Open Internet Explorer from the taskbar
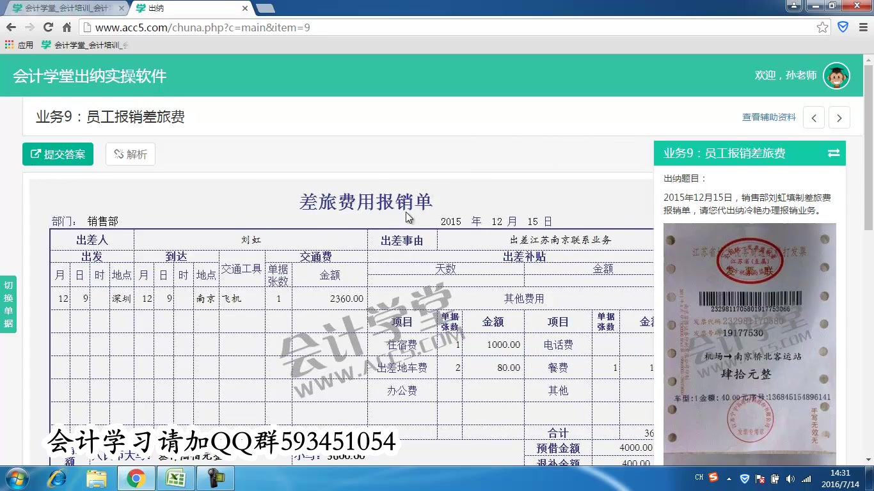The image size is (874, 491). [58, 478]
